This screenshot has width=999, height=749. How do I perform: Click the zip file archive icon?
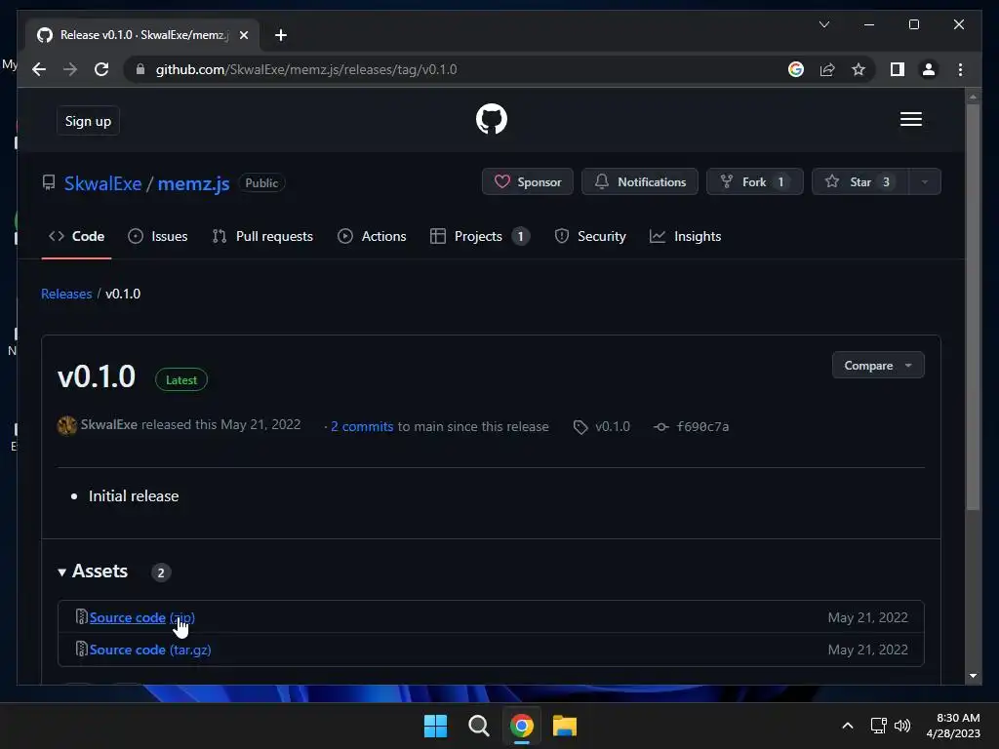coord(82,616)
